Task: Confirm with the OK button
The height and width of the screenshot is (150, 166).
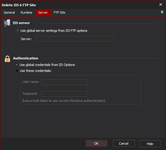Action: coord(96,143)
